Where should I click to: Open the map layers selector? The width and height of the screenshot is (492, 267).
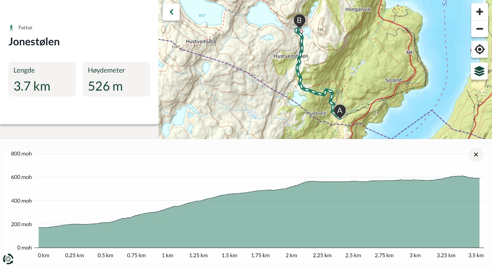tap(479, 71)
